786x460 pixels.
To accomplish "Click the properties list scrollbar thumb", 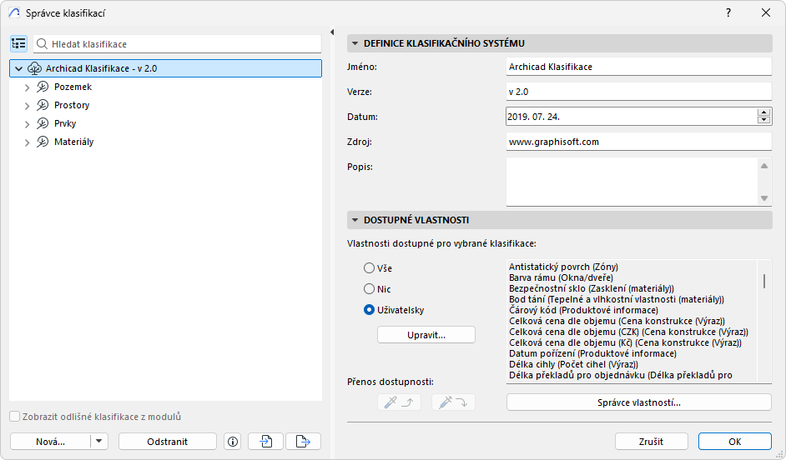I will tap(764, 281).
